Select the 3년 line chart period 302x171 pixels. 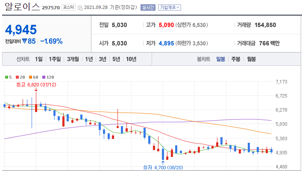103,59
